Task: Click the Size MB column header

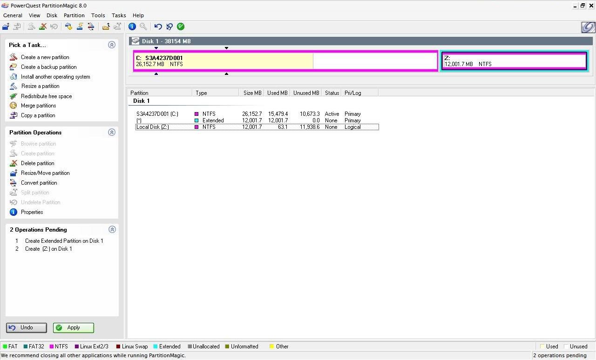Action: tap(252, 93)
